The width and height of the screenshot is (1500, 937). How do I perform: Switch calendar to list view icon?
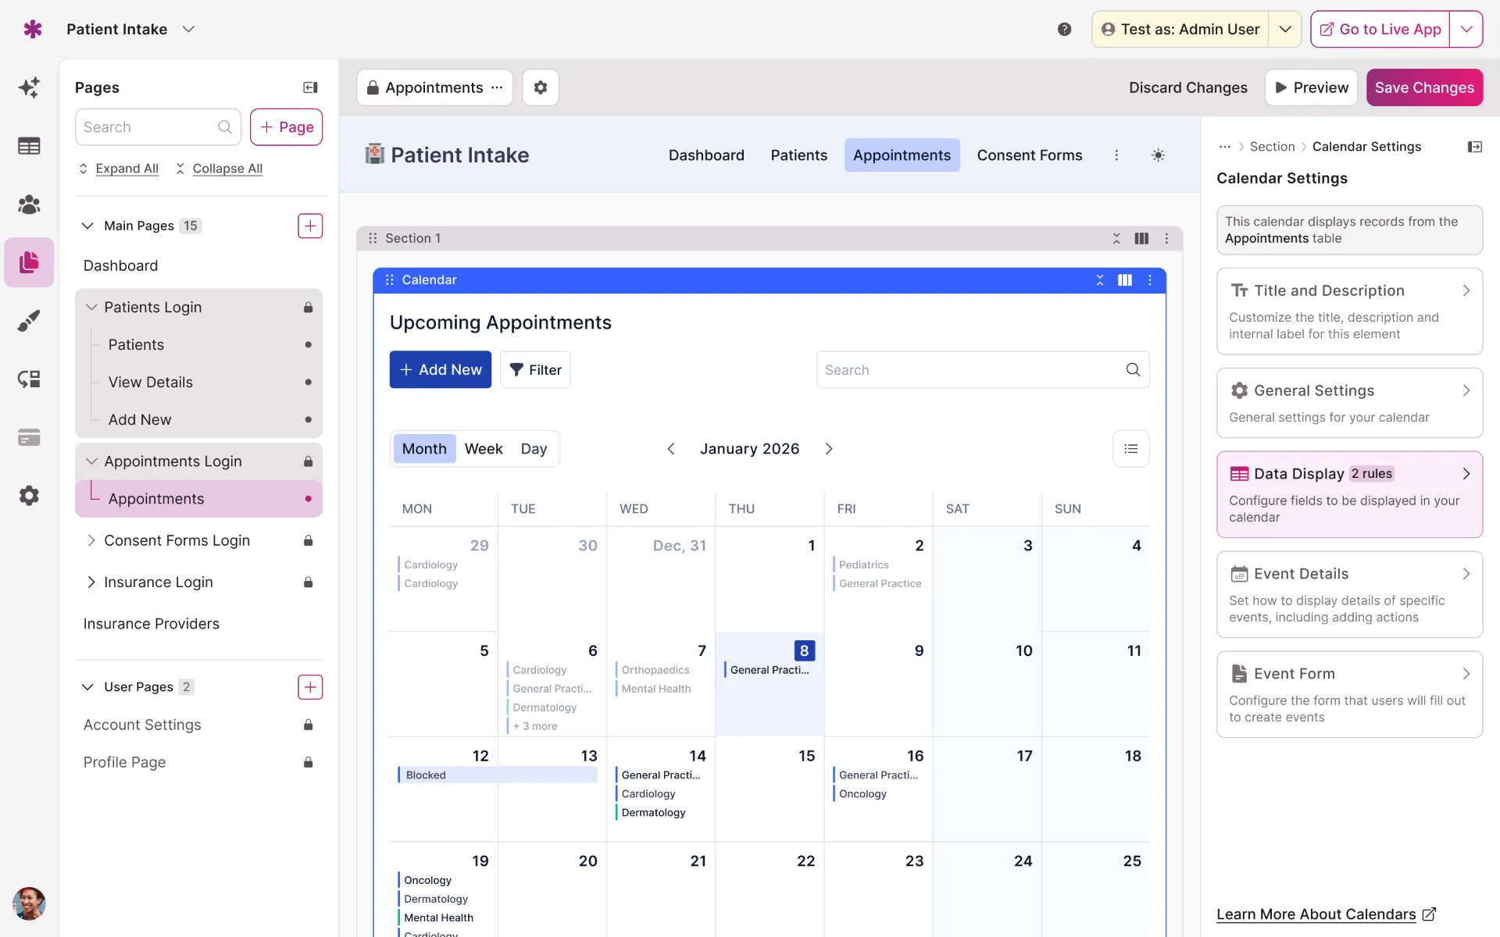1130,449
